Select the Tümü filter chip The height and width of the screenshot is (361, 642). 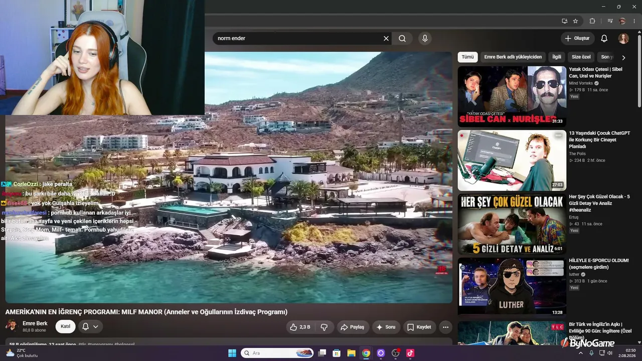click(x=467, y=57)
